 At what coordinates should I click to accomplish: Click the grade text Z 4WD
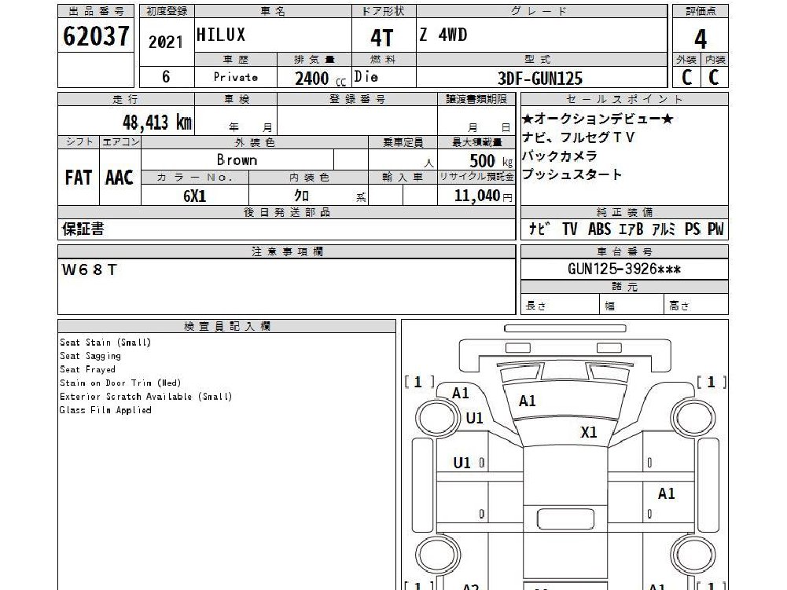443,35
